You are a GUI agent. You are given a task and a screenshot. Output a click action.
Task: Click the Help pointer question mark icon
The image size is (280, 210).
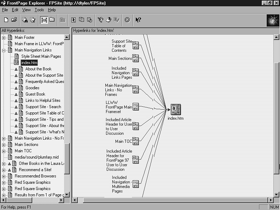point(138,20)
